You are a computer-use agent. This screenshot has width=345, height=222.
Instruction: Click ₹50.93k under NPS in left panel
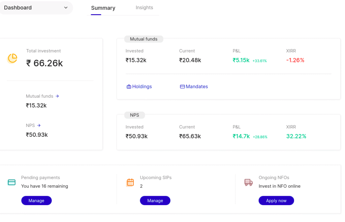37,135
